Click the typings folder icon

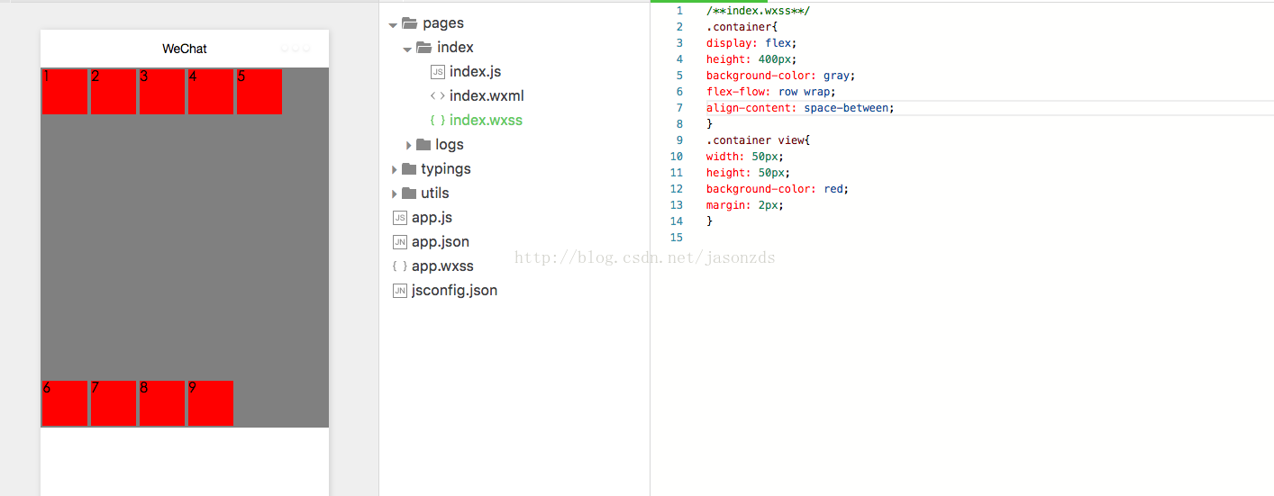click(409, 168)
